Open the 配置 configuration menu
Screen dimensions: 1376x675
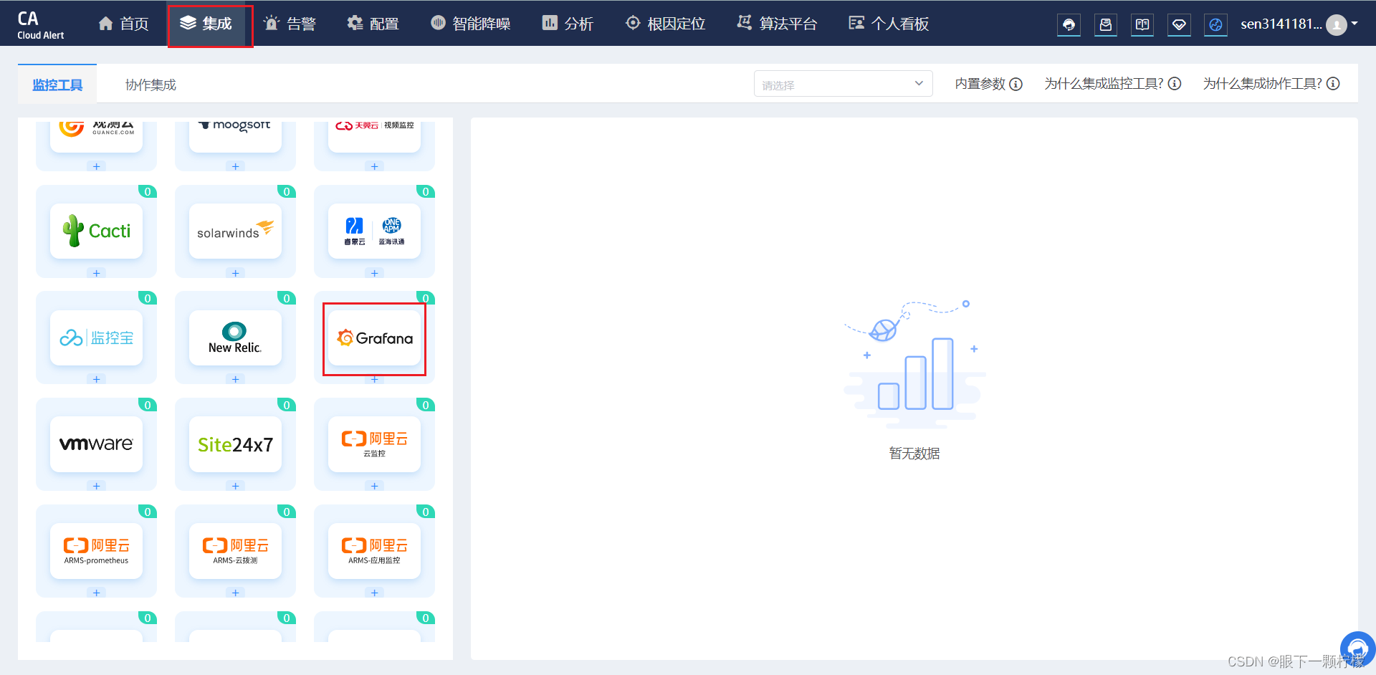(x=373, y=24)
